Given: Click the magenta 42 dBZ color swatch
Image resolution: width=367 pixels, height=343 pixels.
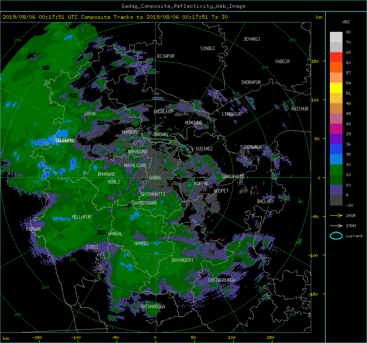Looking at the screenshot, I should 336,128.
